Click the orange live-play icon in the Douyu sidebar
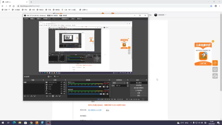Viewport: 222px width, 125px height. point(215,63)
